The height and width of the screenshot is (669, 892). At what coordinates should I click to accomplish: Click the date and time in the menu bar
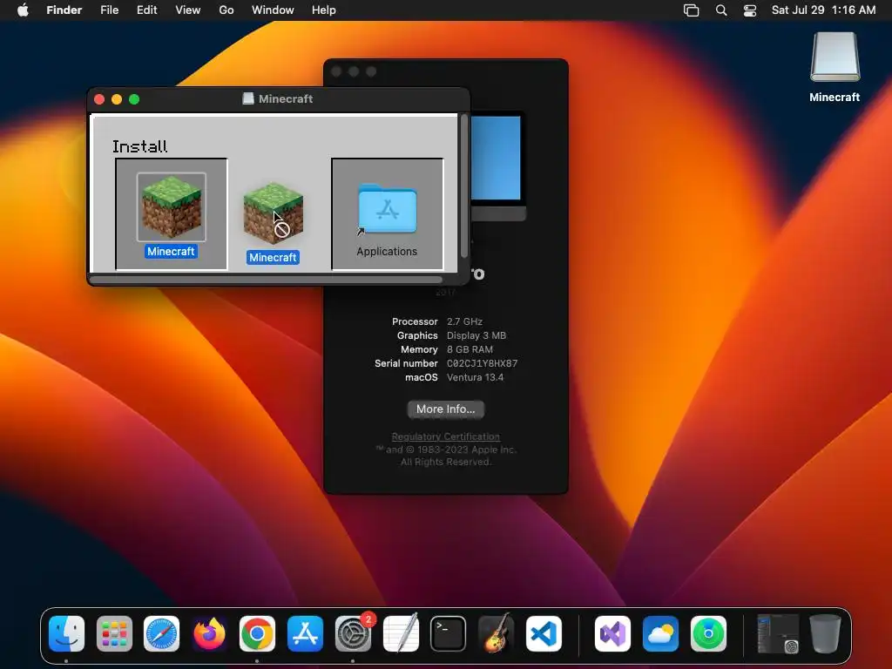tap(823, 10)
